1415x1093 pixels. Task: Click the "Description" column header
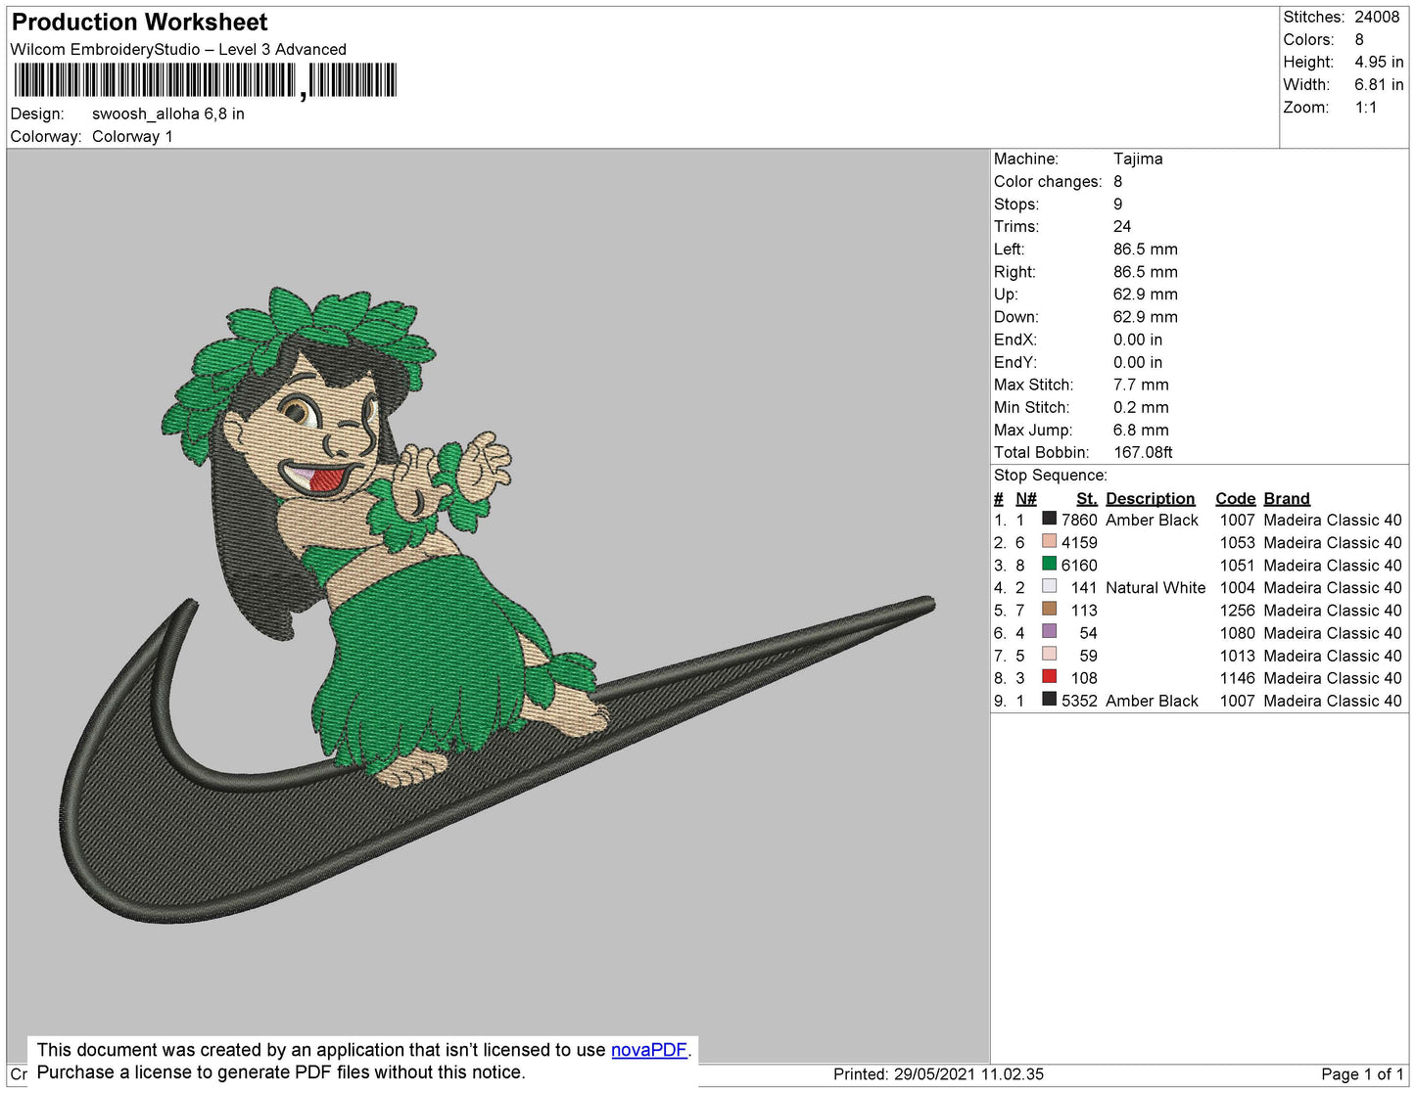coord(1151,498)
